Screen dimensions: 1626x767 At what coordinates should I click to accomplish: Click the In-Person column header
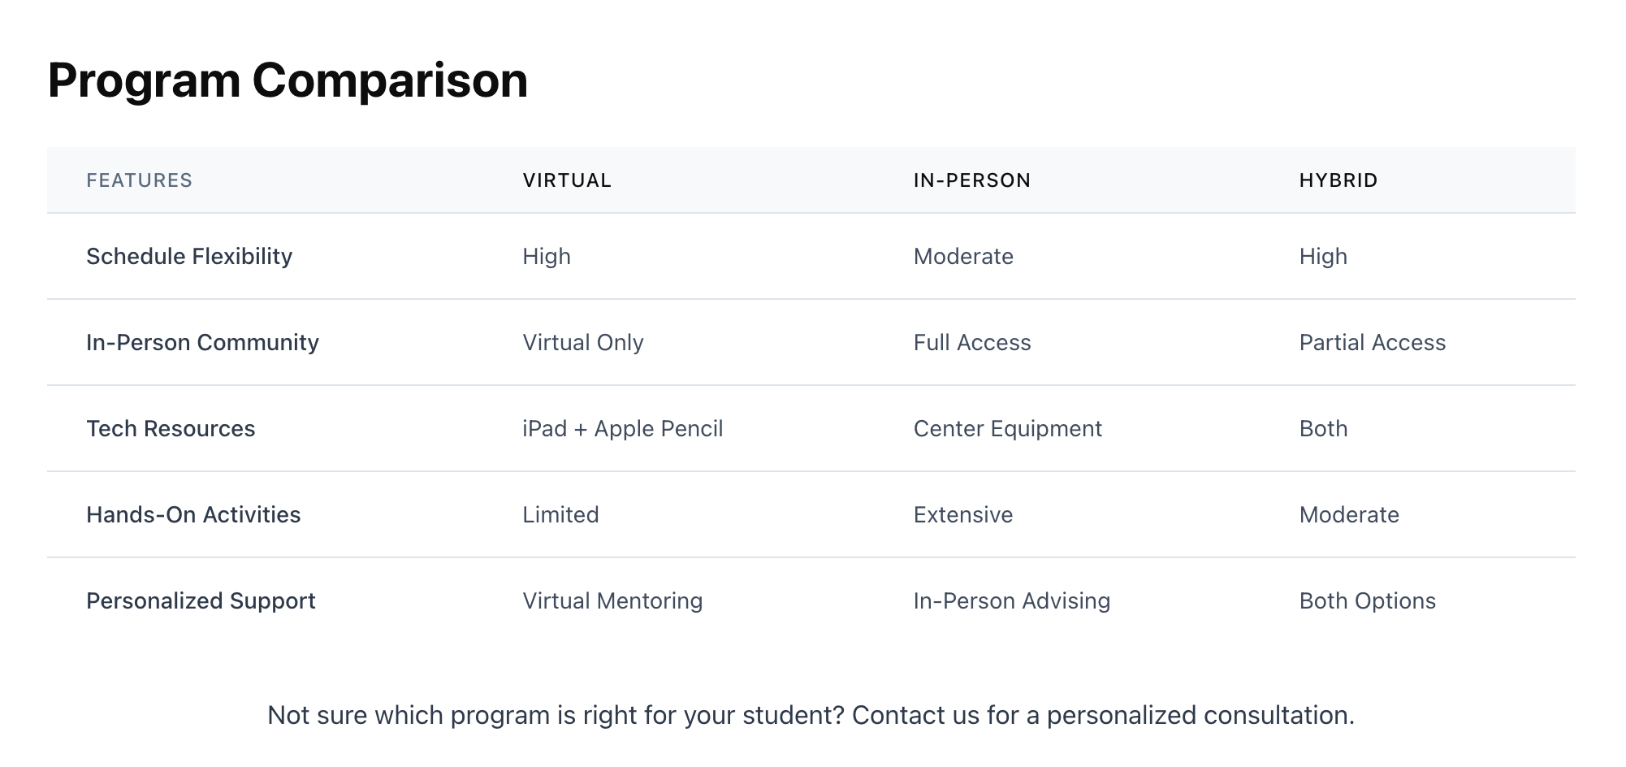[x=971, y=180]
